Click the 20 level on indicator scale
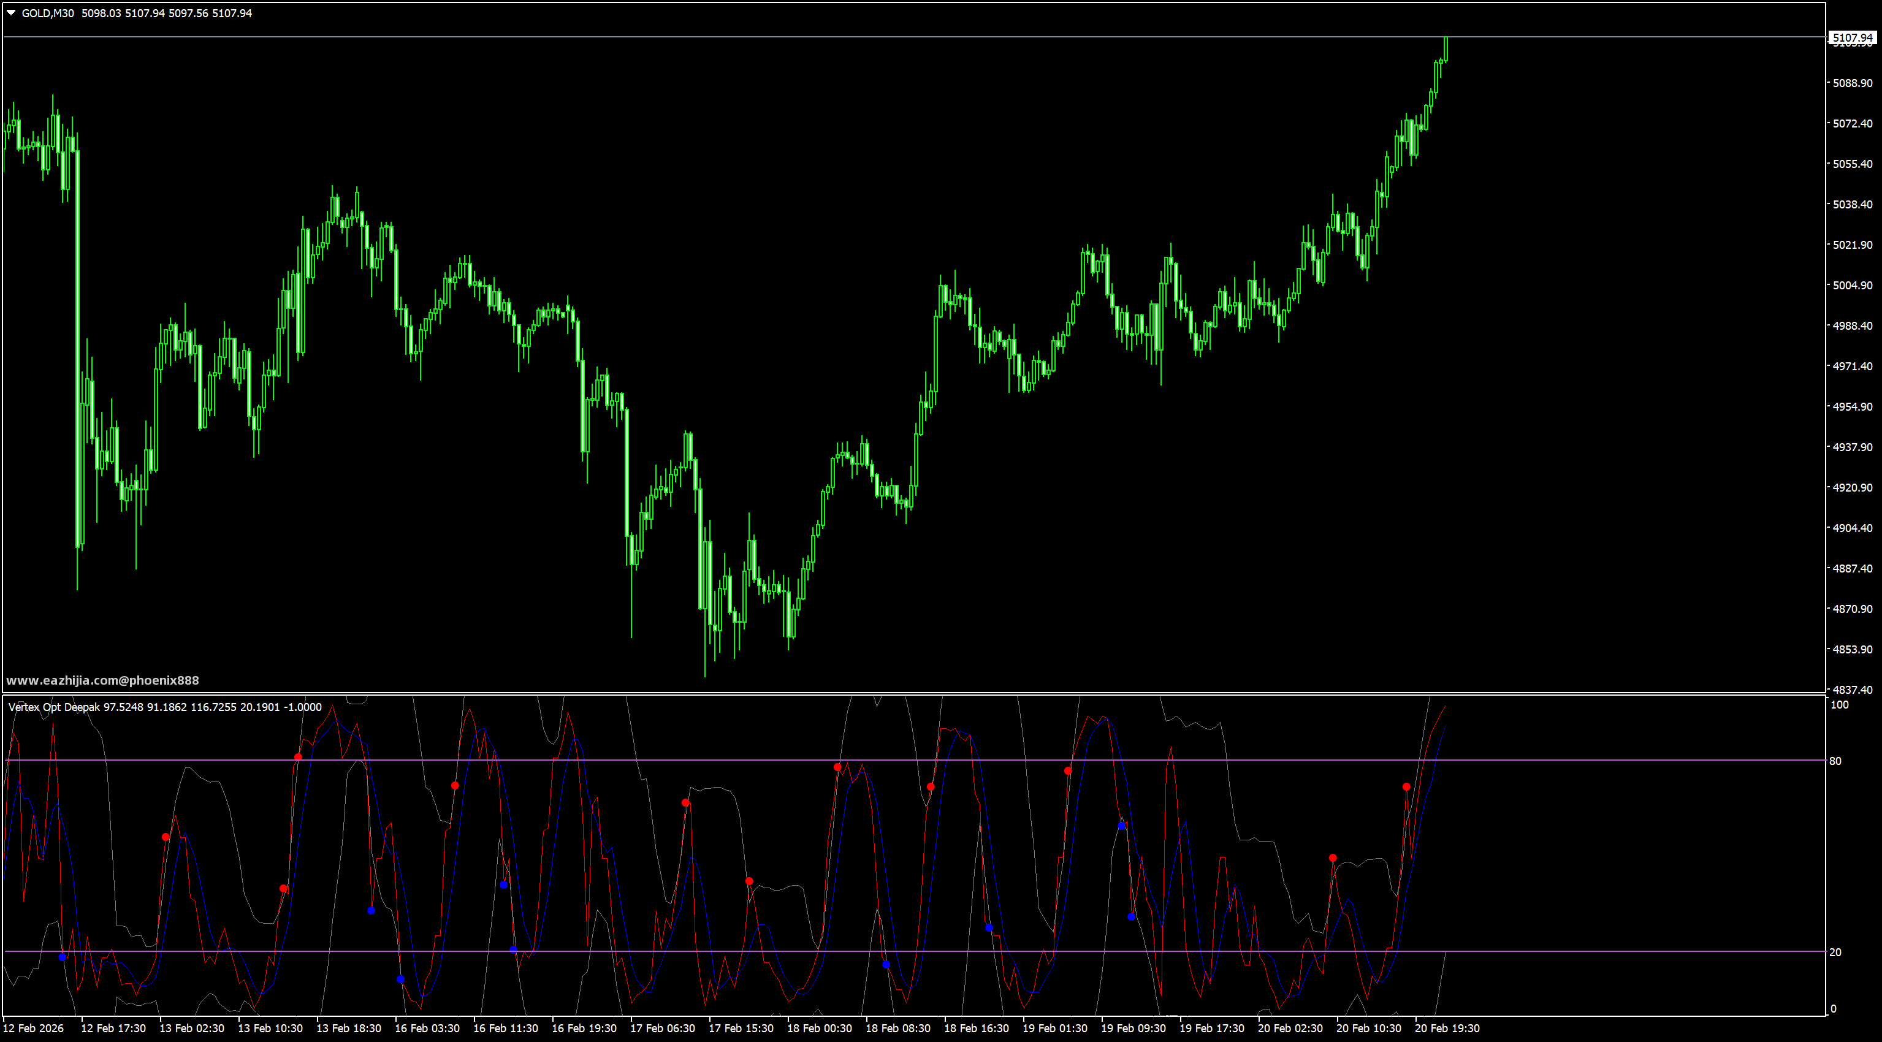 click(1835, 952)
